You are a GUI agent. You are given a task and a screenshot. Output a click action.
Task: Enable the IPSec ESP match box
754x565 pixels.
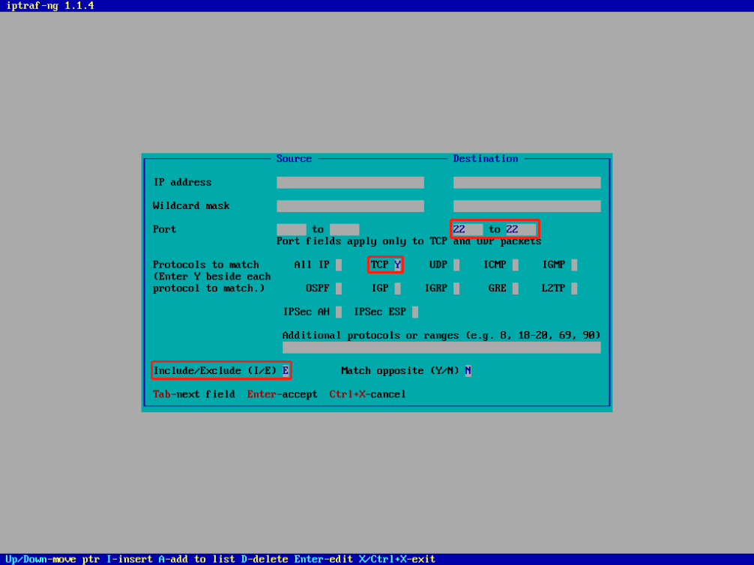coord(415,312)
